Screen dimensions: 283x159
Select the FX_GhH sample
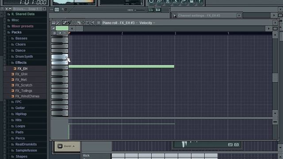pyautogui.click(x=21, y=74)
